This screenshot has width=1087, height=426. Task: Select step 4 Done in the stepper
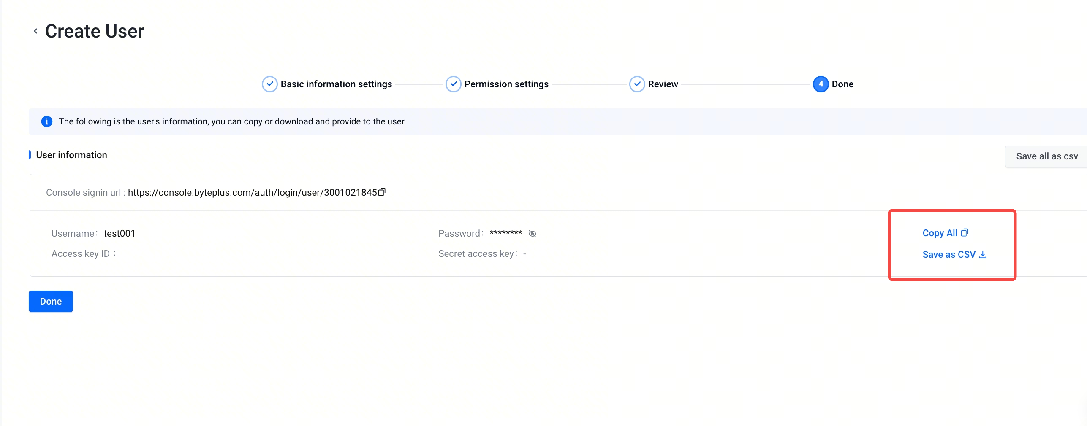(833, 84)
